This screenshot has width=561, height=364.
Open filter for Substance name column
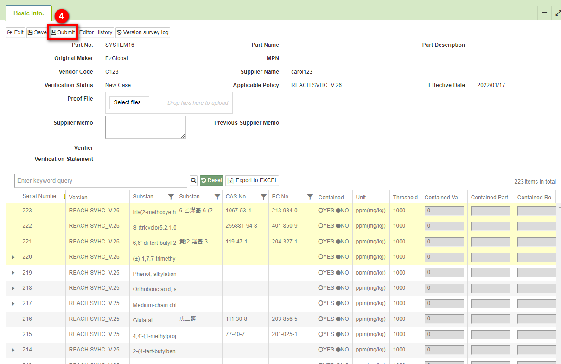point(171,197)
